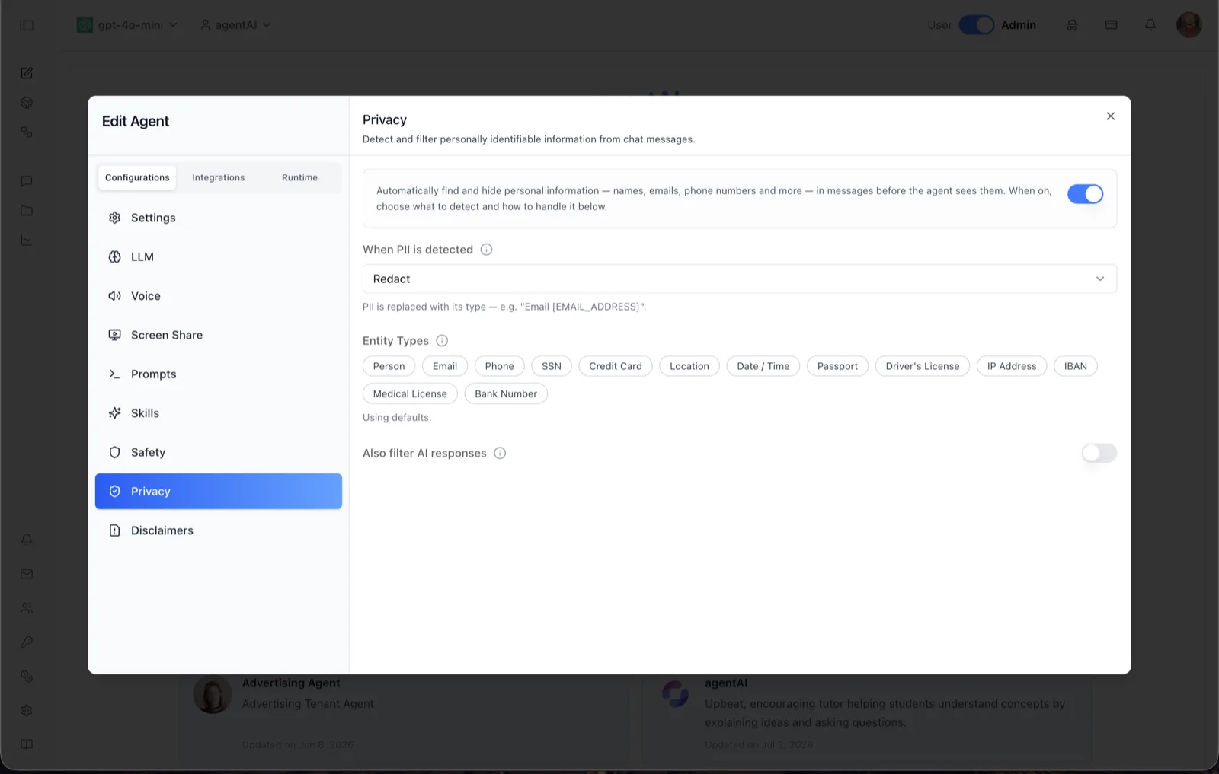This screenshot has width=1219, height=774.
Task: Open the notifications bell in top bar
Action: click(x=1150, y=25)
